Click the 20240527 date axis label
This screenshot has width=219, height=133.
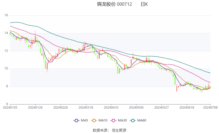[x=161, y=108]
